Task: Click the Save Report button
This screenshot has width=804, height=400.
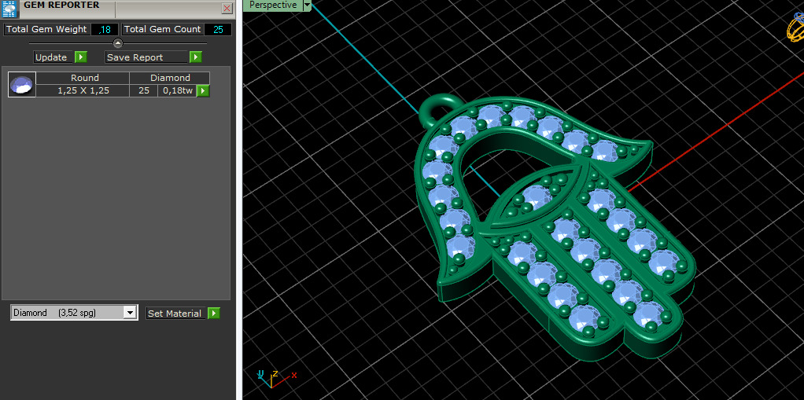Action: tap(146, 57)
